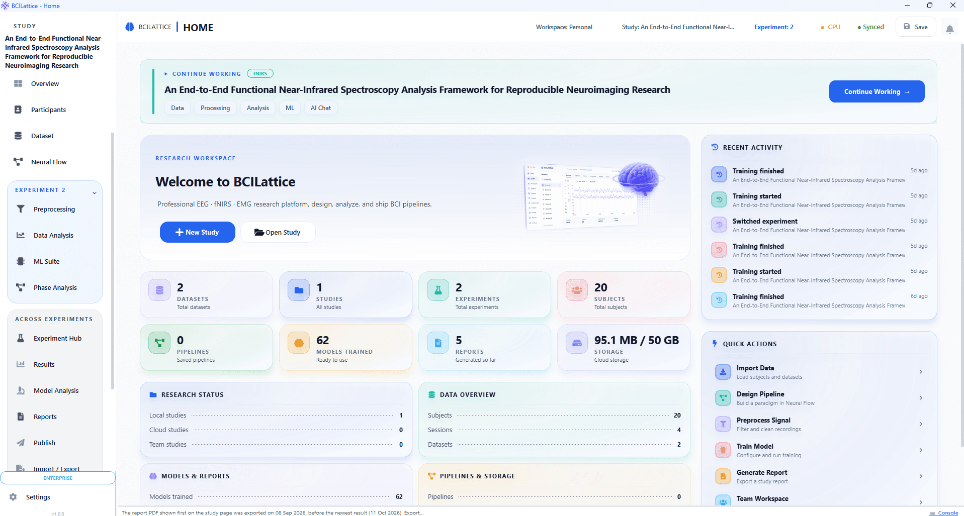Open the Participants icon in sidebar
The height and width of the screenshot is (516, 964).
pos(18,110)
